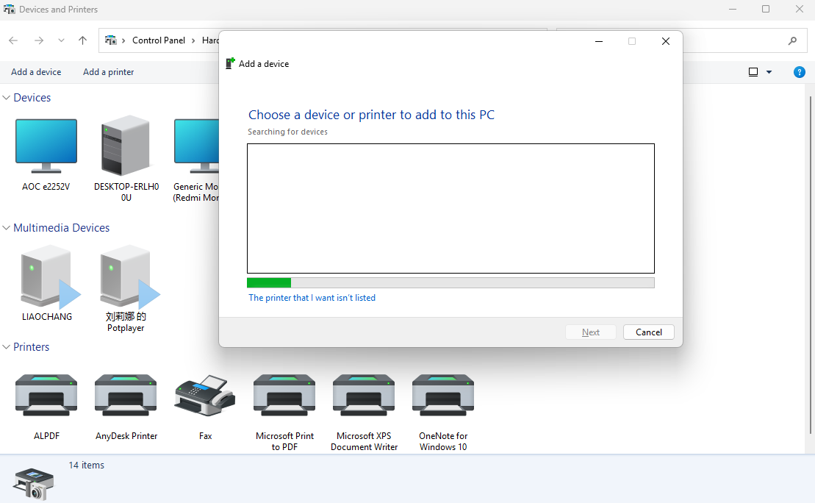
Task: Open the view options dropdown arrow
Action: (x=769, y=72)
